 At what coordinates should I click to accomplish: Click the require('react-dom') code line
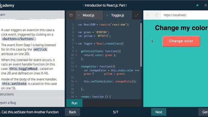click(104, 25)
